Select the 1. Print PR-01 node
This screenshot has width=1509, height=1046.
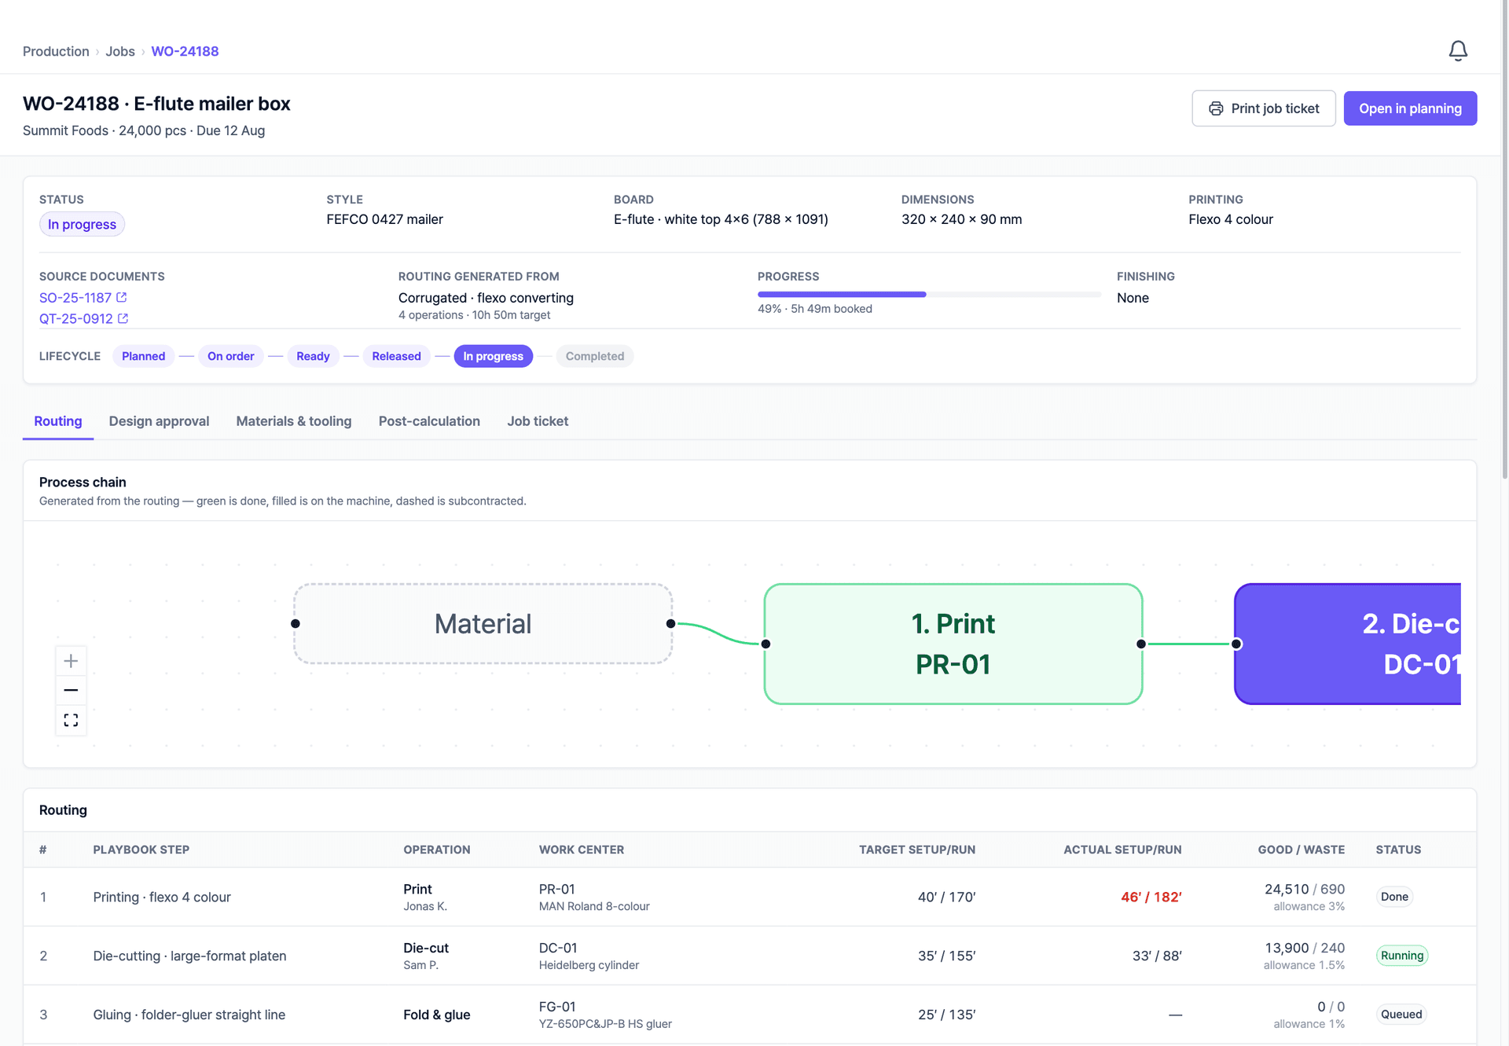click(953, 644)
